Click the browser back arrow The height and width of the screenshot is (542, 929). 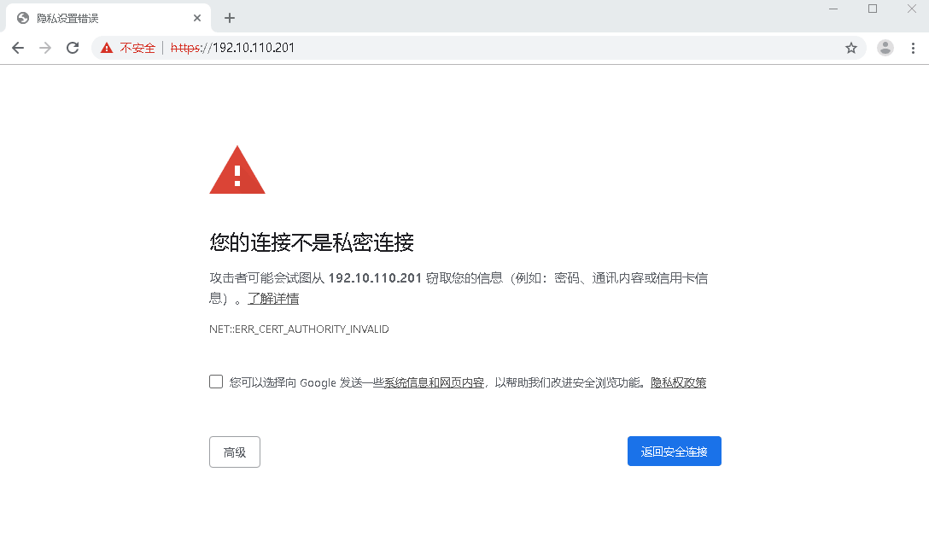click(x=18, y=48)
